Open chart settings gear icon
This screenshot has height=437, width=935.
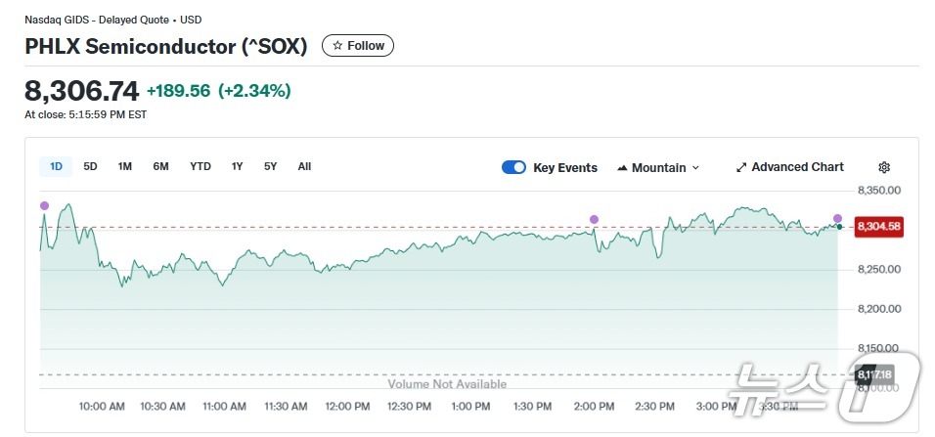pos(884,167)
